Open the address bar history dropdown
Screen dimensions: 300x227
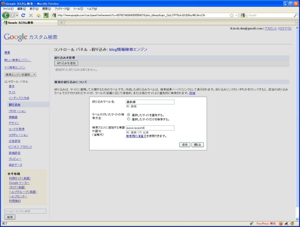236,15
